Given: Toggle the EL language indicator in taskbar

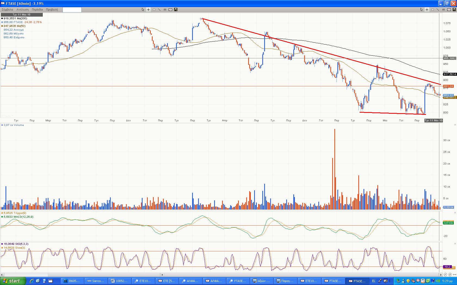Looking at the screenshot, I should (373, 281).
